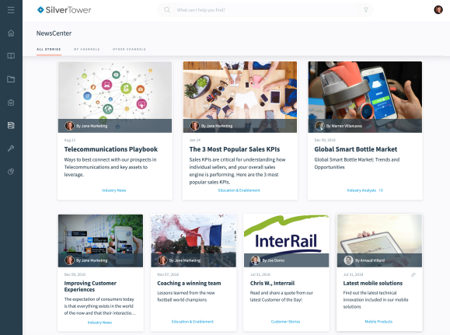This screenshot has height=335, width=450.
Task: Open the Telecommunications Playbook story title
Action: pos(111,149)
